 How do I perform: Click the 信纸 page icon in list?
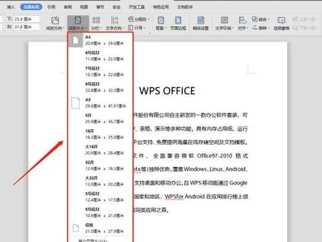(76, 228)
